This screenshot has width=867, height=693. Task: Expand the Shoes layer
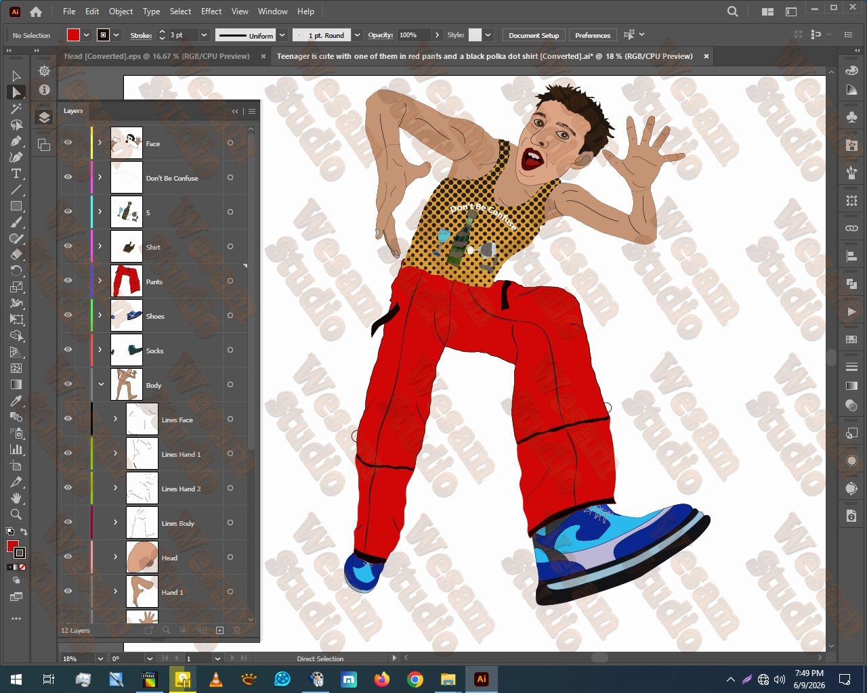point(100,315)
